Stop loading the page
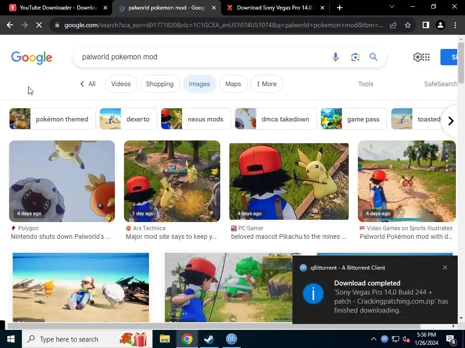 point(39,25)
